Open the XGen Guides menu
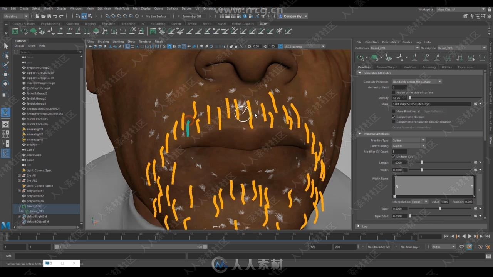 (x=407, y=42)
